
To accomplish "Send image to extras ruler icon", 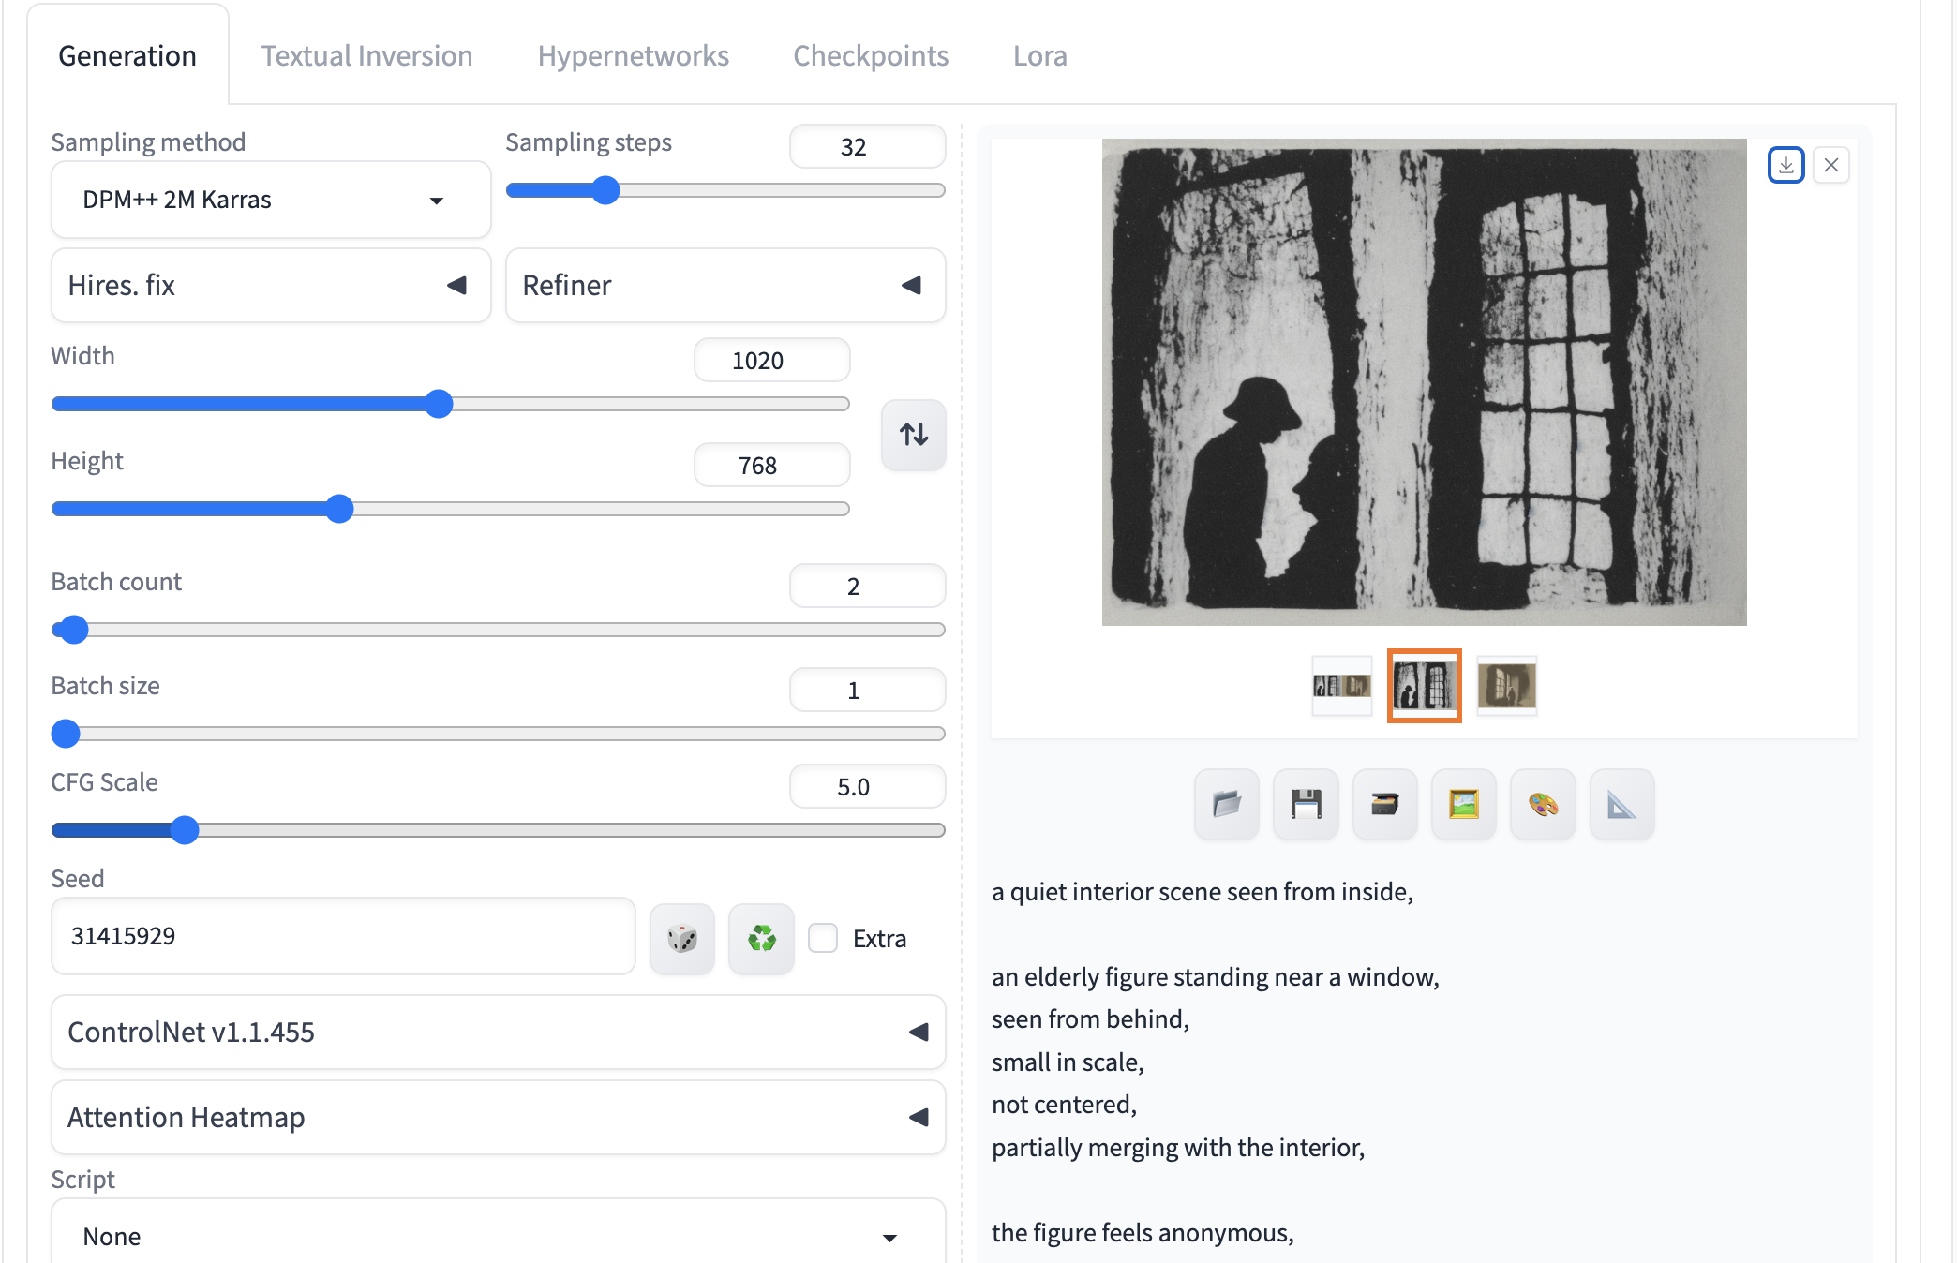I will [1621, 804].
